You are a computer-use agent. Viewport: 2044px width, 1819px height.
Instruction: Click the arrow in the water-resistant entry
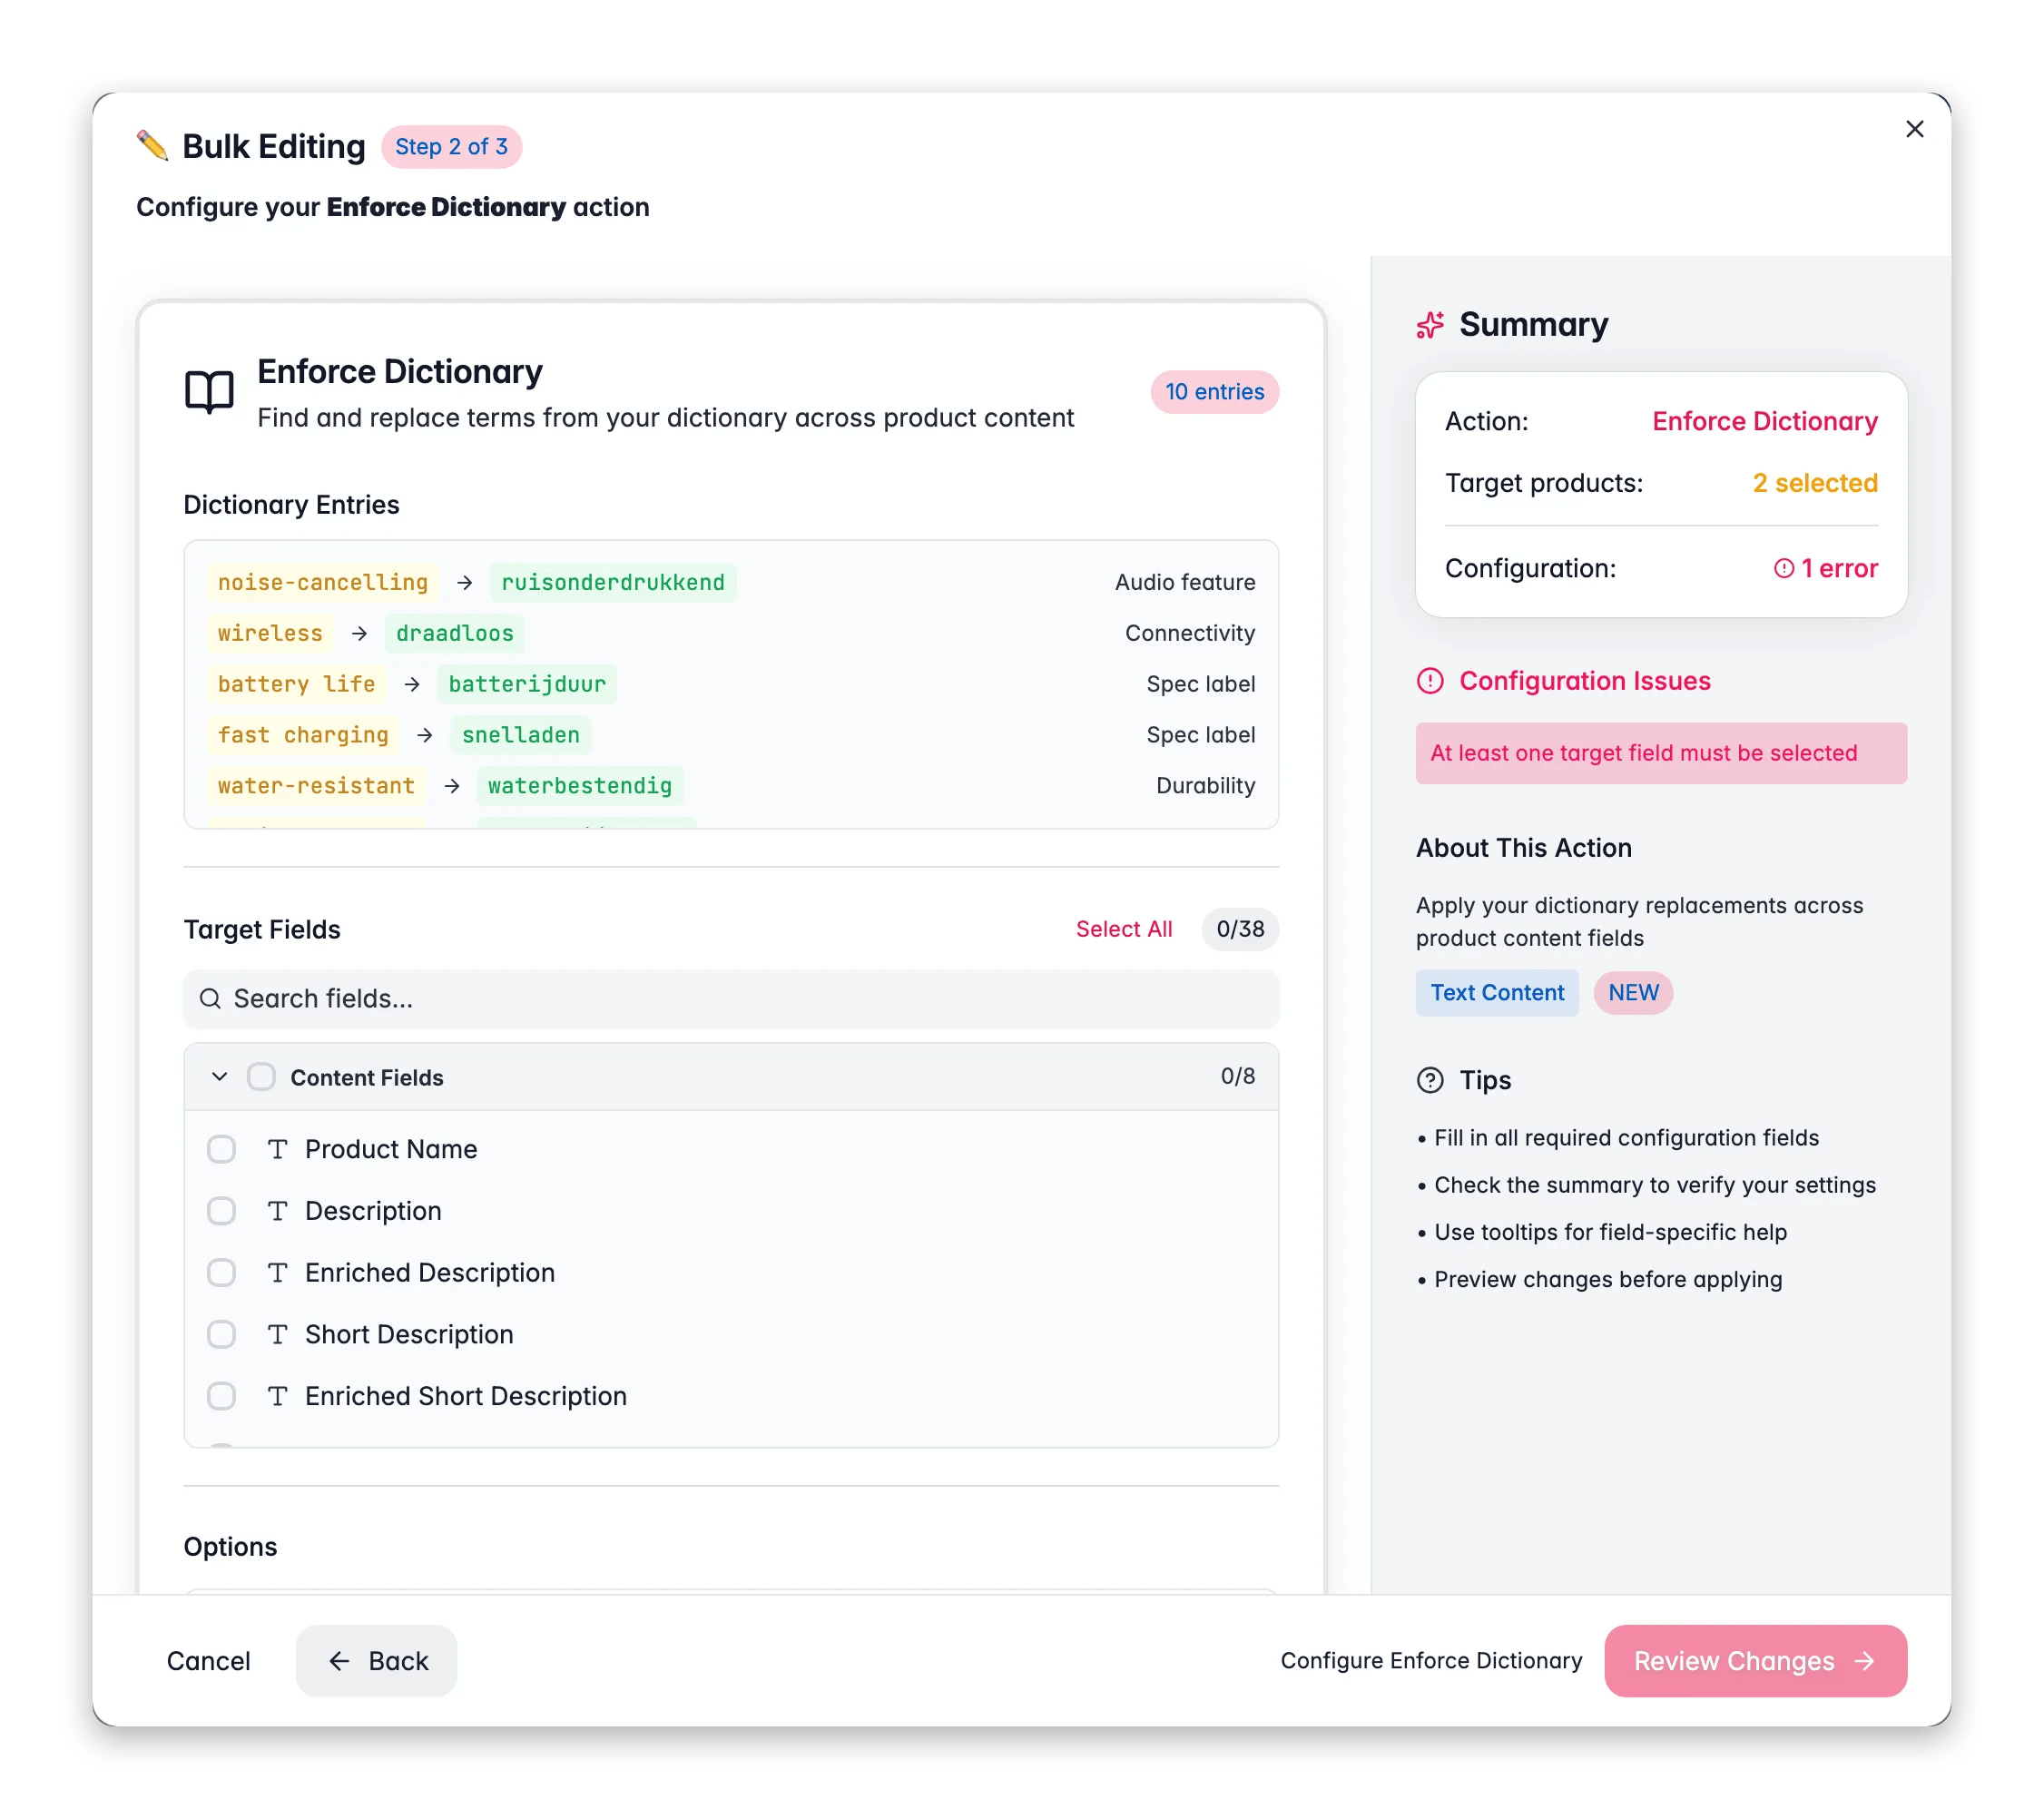pos(452,786)
